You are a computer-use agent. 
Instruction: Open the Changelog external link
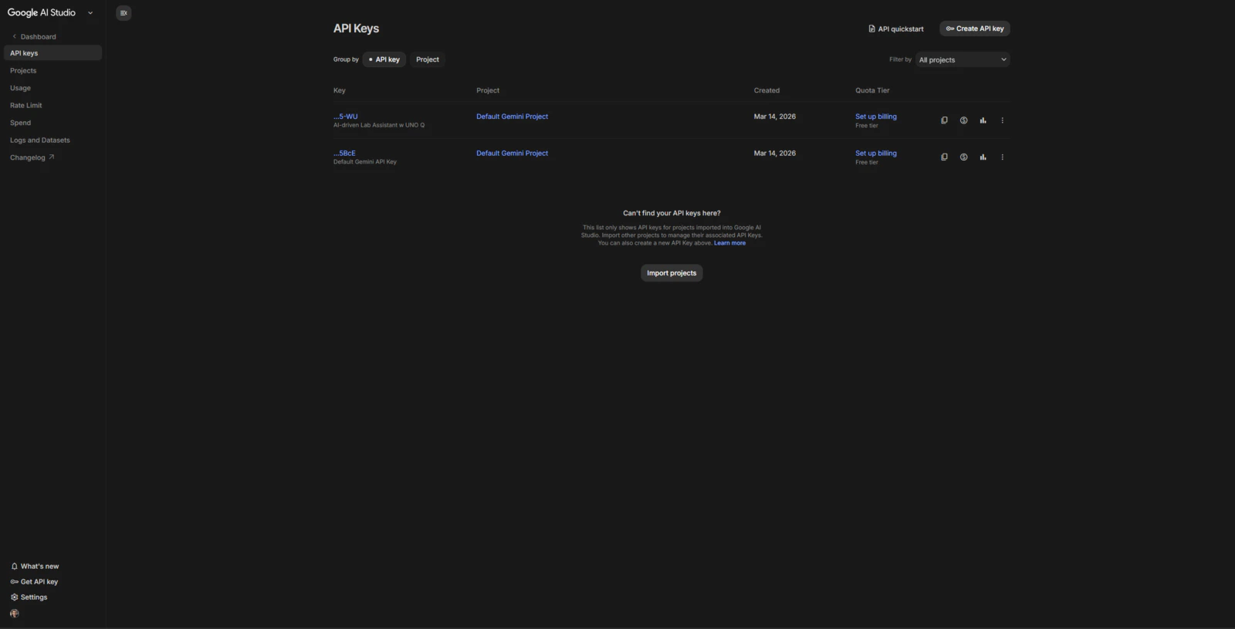(32, 157)
